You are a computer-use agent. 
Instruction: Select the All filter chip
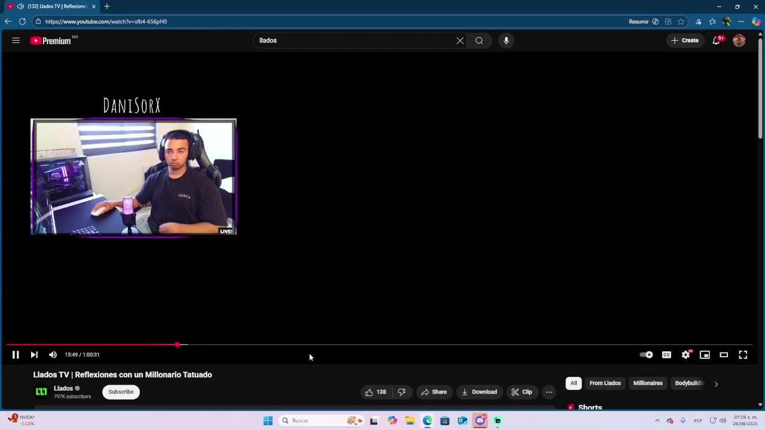click(x=574, y=383)
